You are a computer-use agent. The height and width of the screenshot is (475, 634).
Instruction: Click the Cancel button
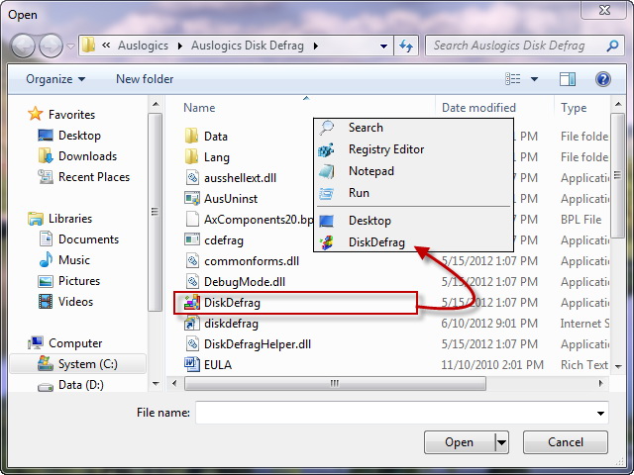coord(566,442)
